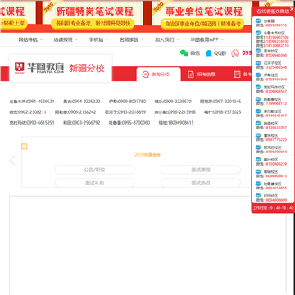Click the 华图教育 logo
This screenshot has height=295, width=295.
[39, 68]
